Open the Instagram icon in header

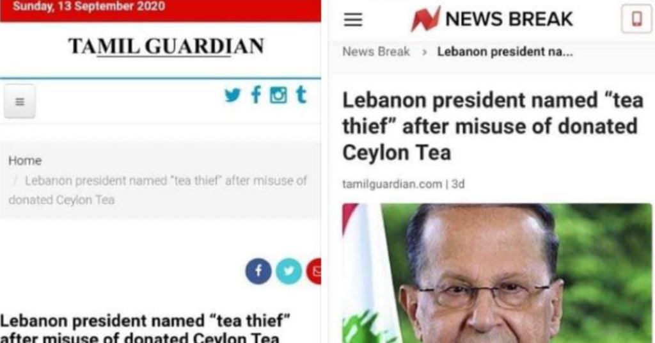278,95
